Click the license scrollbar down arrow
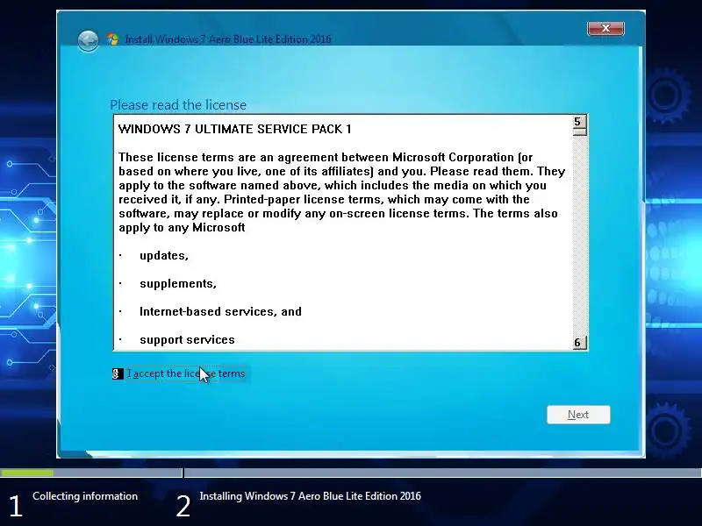The height and width of the screenshot is (526, 702). [580, 343]
